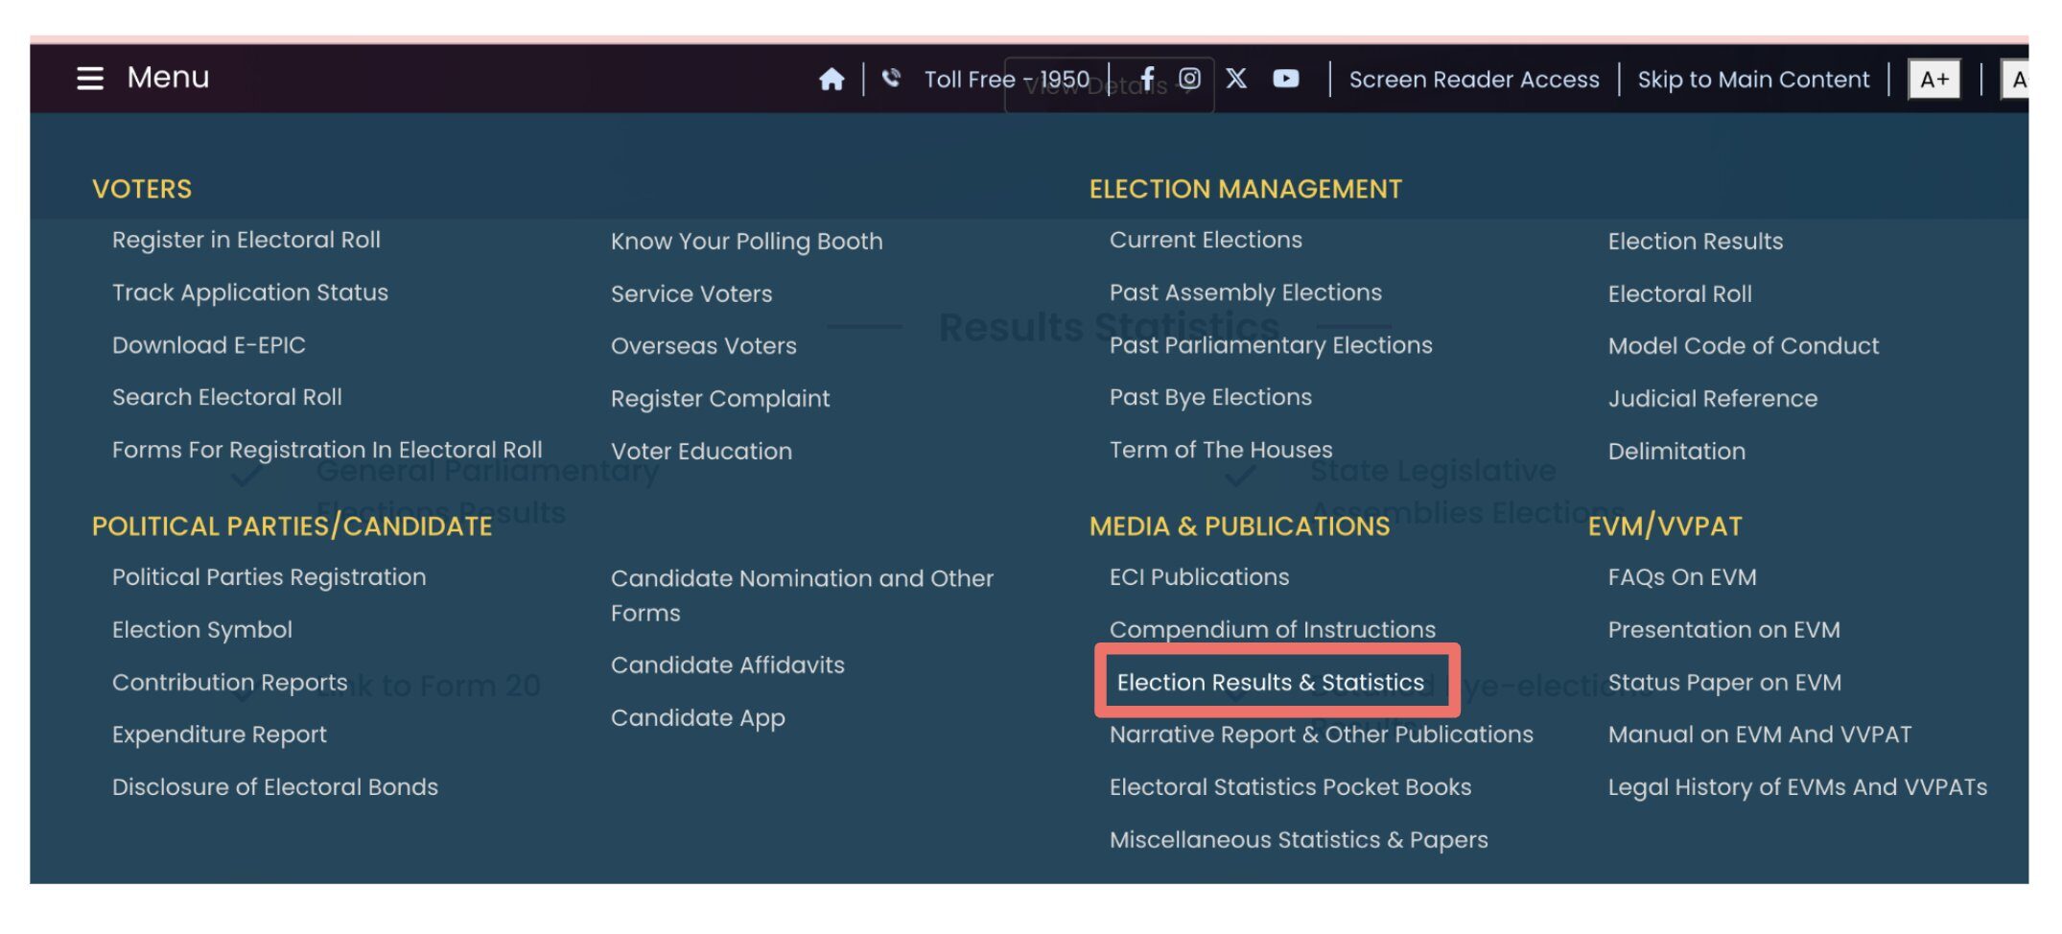Viewport: 2062px width, 934px height.
Task: Open Disclosure of Electoral Bonds
Action: click(x=275, y=786)
